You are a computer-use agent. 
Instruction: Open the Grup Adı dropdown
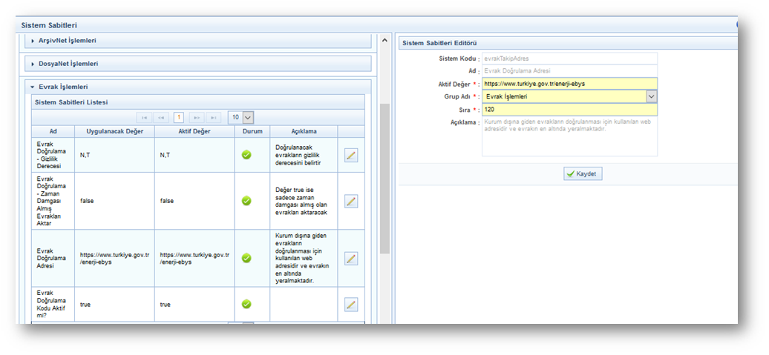(x=651, y=96)
